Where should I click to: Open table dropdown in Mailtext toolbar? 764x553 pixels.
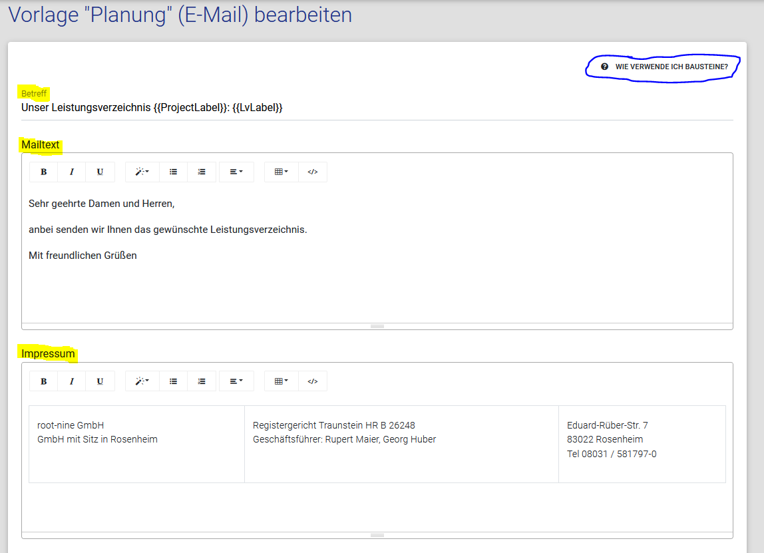coord(282,172)
